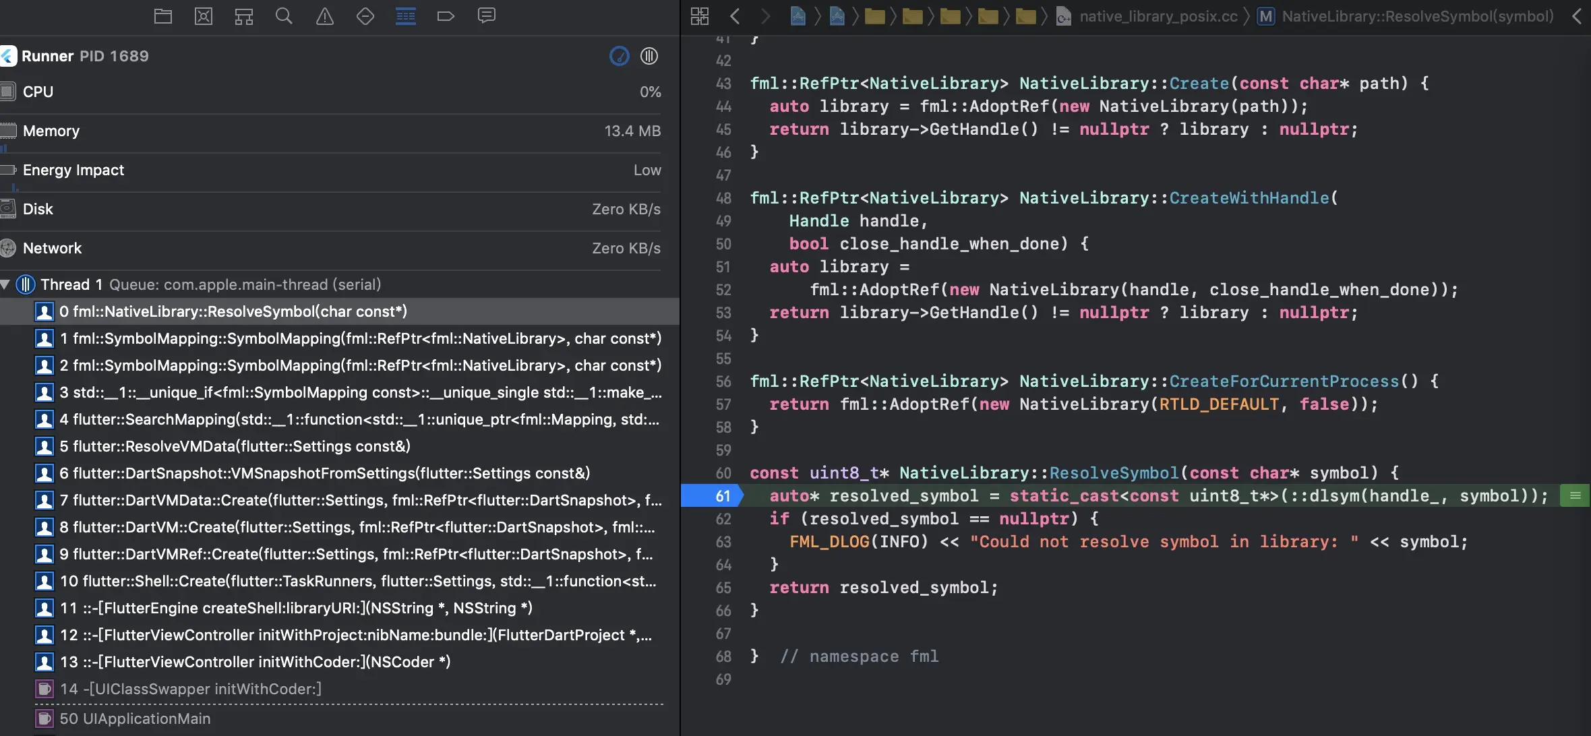Click the Runner app Flutter icon
1591x736 pixels.
[8, 56]
